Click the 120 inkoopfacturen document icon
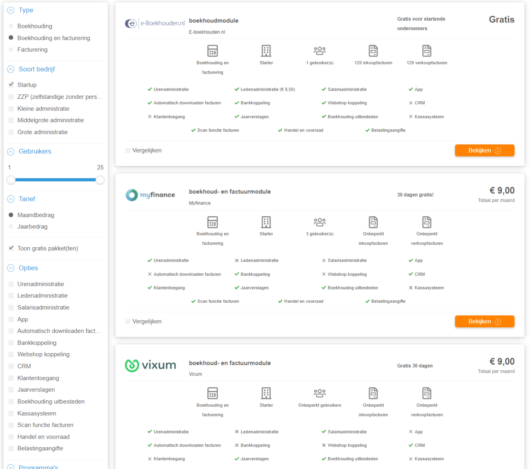Image resolution: width=530 pixels, height=469 pixels. click(x=373, y=51)
